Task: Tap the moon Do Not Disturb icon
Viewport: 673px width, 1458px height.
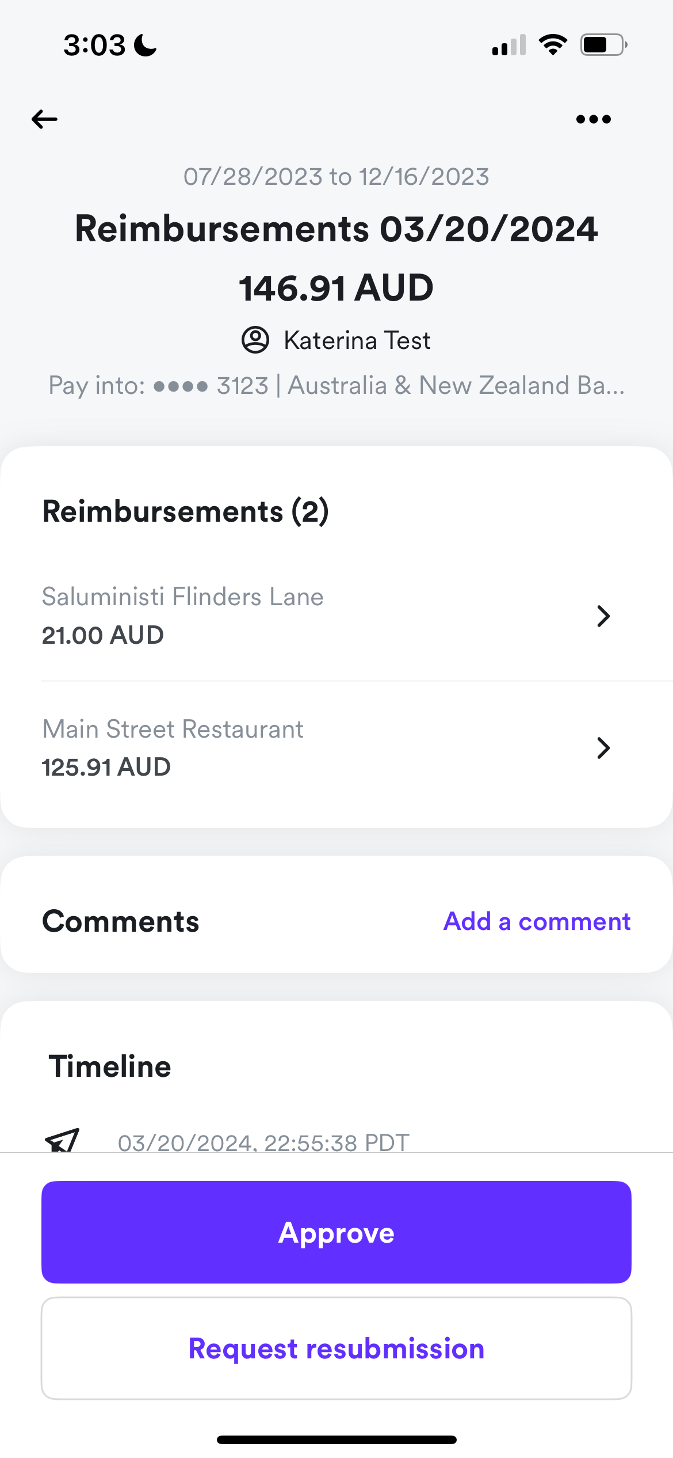Action: [x=145, y=45]
